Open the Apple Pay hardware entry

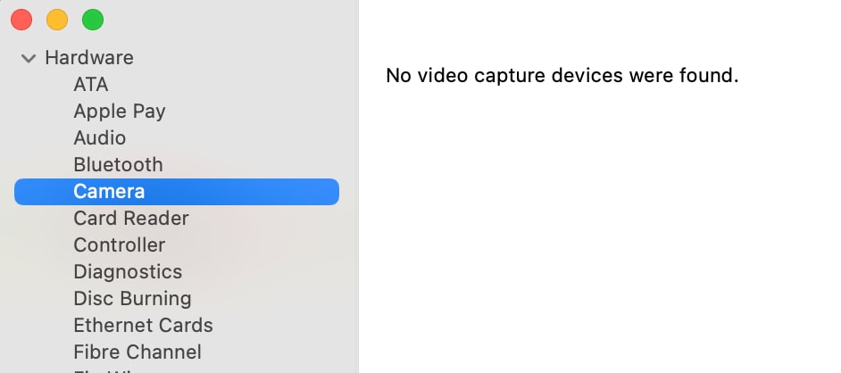pos(120,112)
